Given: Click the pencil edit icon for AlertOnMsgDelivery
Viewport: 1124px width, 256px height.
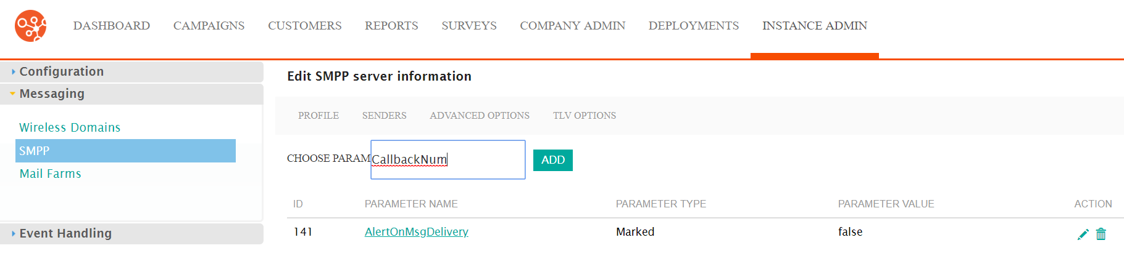Looking at the screenshot, I should point(1083,234).
